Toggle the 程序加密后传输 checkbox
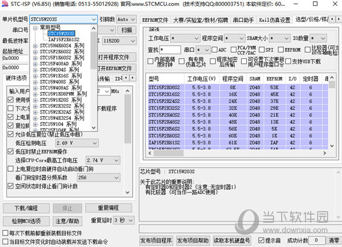This screenshot has width=342, height=247. [x=213, y=61]
